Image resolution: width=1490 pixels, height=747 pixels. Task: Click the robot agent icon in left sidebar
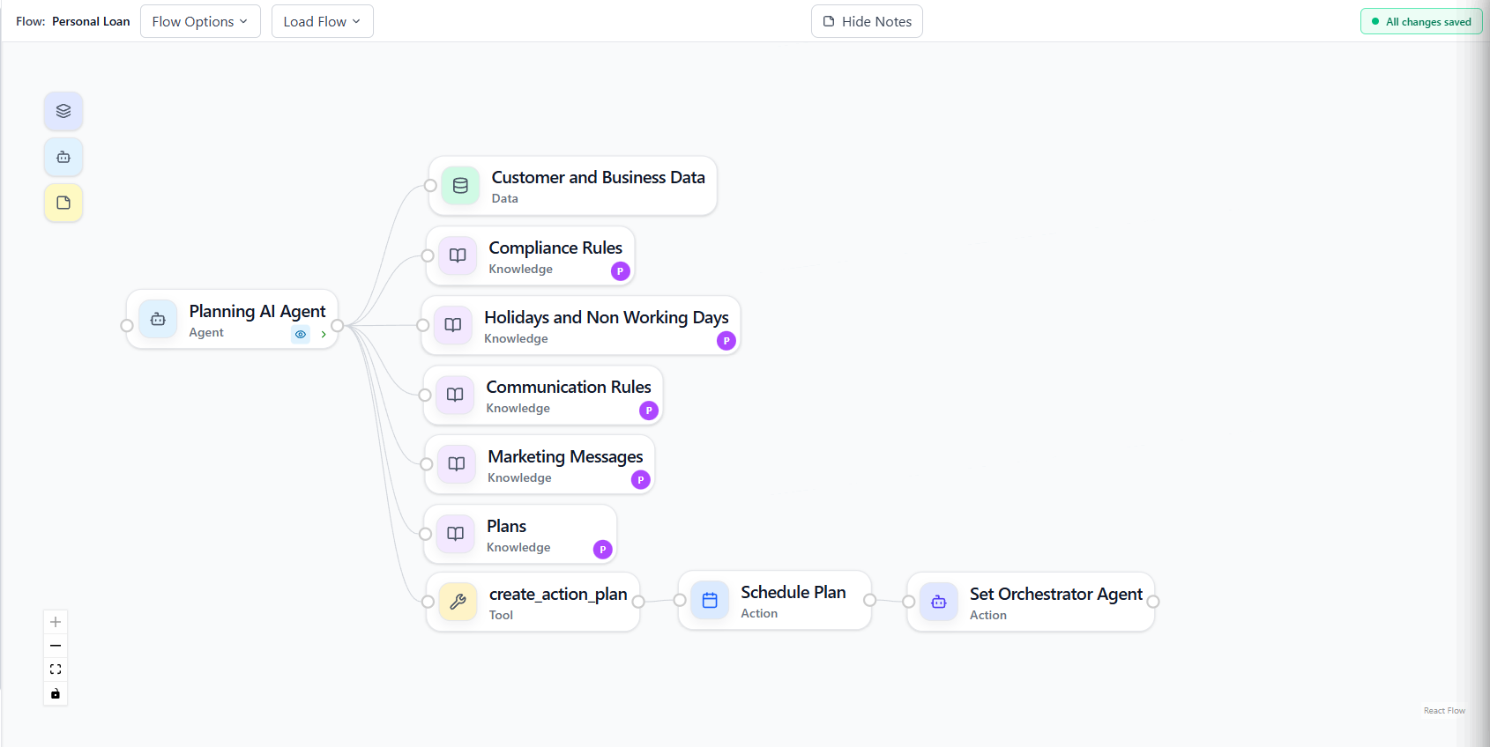coord(63,157)
